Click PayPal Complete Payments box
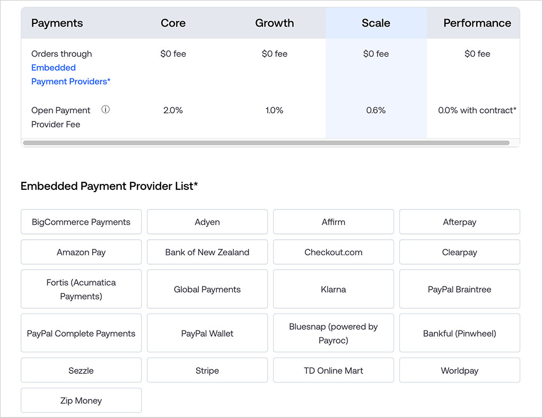 [x=81, y=333]
